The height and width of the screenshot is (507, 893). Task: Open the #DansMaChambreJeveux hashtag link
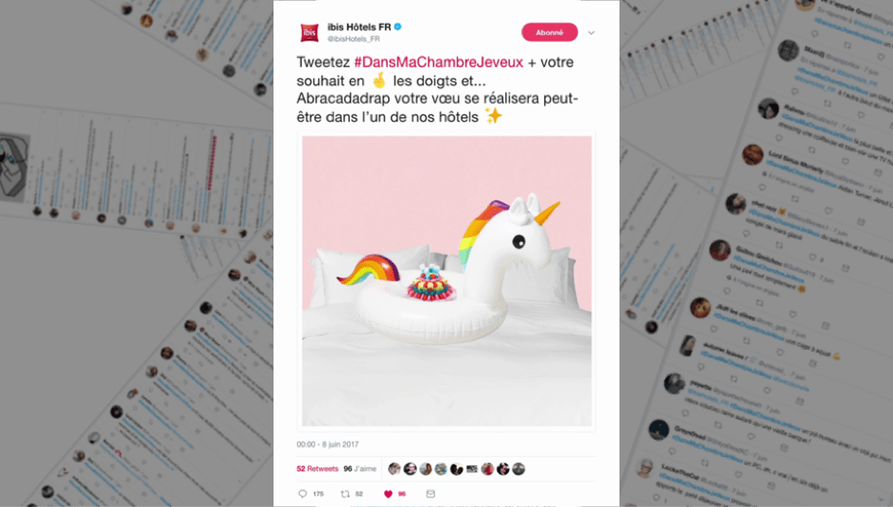tap(439, 62)
